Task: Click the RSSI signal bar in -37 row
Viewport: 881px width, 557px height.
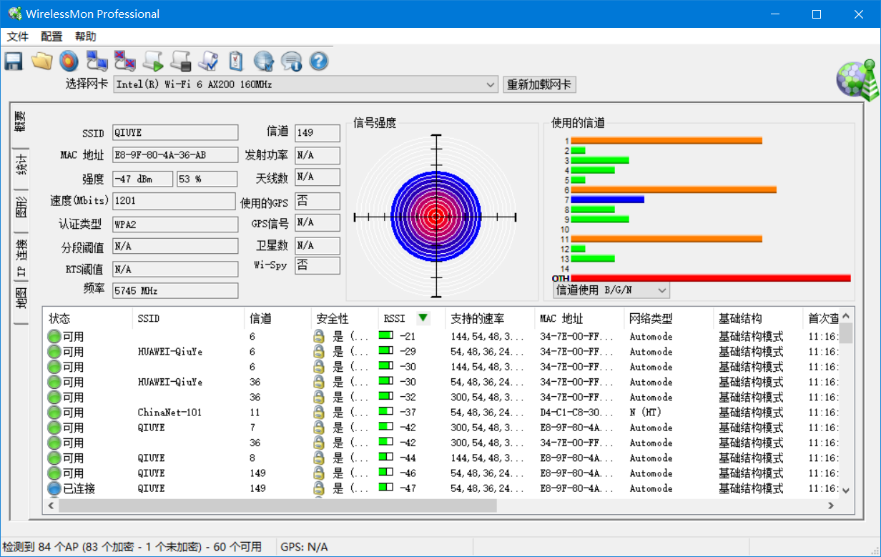Action: coord(386,412)
